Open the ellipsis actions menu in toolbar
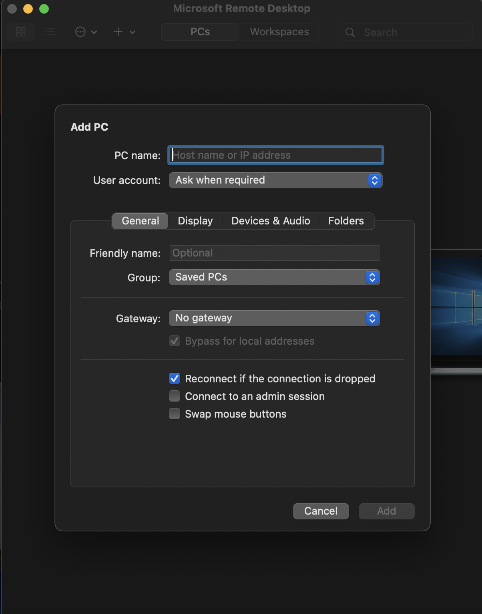 (x=86, y=32)
